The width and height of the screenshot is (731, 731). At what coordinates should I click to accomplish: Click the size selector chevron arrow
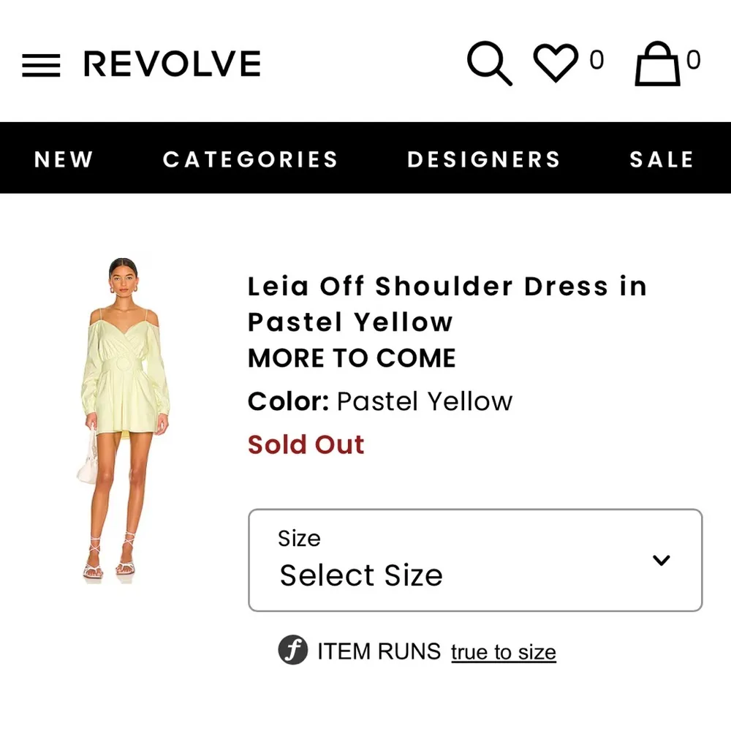click(662, 561)
